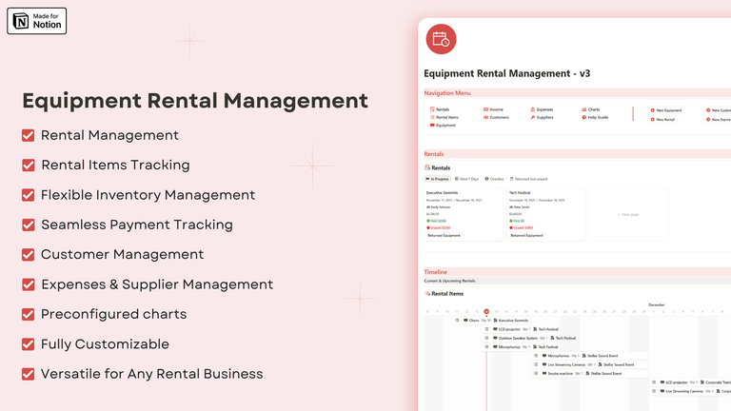Click the Rentals icon in Navigation Menu
The height and width of the screenshot is (411, 731).
click(x=432, y=109)
